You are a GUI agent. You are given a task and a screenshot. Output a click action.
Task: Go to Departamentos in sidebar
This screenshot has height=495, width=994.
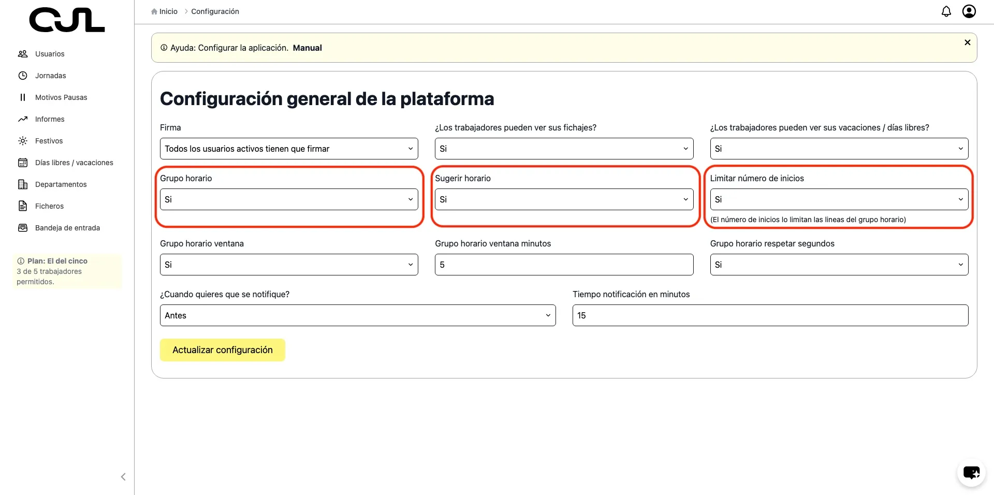click(x=61, y=184)
